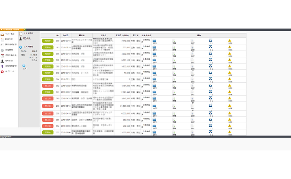This screenshot has width=291, height=179.
Task: Click the KTD Invoice System title
Action: (10, 30)
